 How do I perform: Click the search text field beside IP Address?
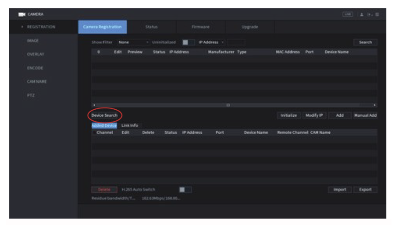236,43
